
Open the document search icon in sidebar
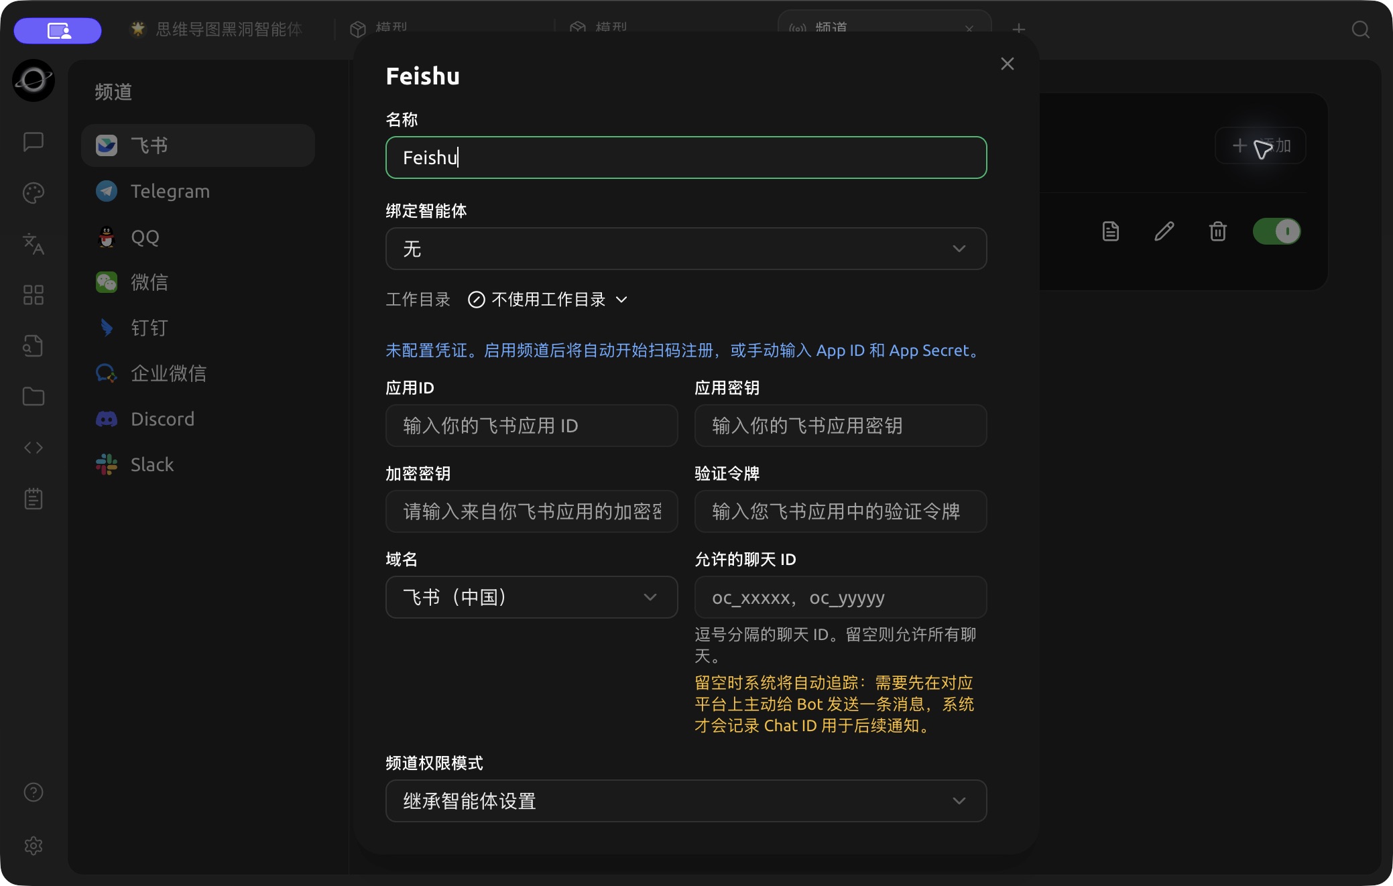click(34, 346)
